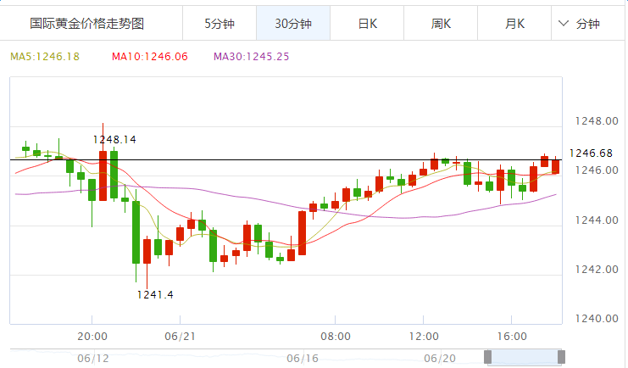Viewport: 628px width, 368px height.
Task: Click the highlighted range selection window
Action: click(x=523, y=358)
